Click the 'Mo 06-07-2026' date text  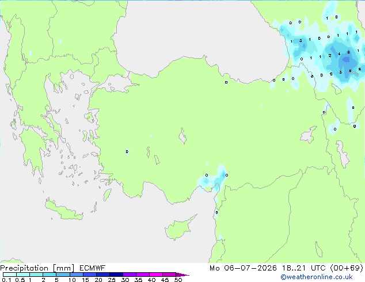coord(243,268)
